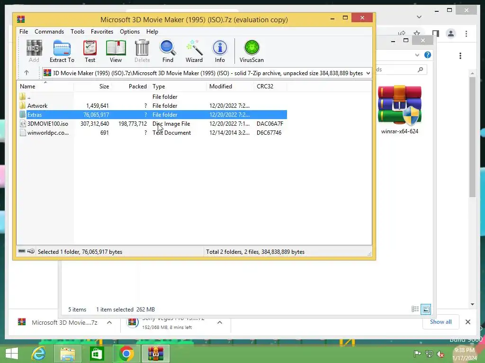Expand the archive path dropdown
The height and width of the screenshot is (363, 485).
[x=368, y=73]
